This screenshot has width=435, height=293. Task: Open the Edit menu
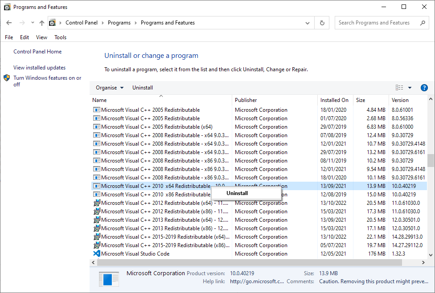pos(25,37)
